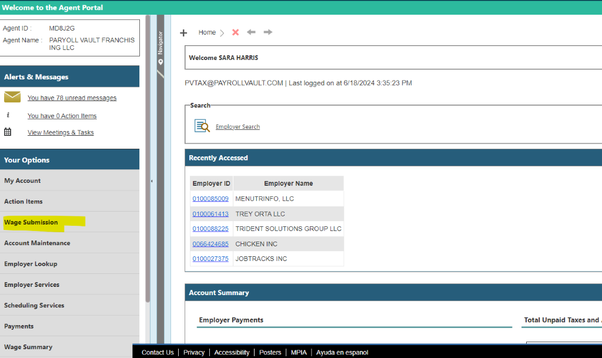Click the Agent ID value MD8J2G
This screenshot has width=602, height=358.
62,28
